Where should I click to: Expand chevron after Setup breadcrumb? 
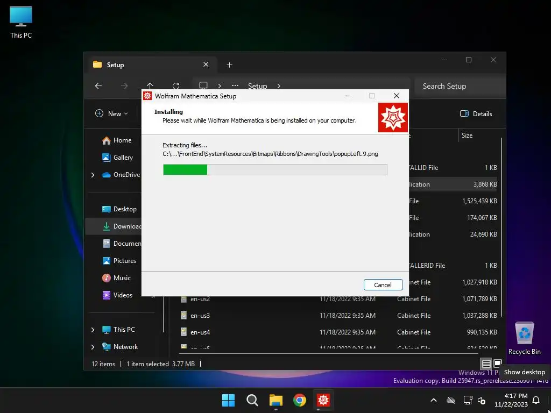pos(279,86)
